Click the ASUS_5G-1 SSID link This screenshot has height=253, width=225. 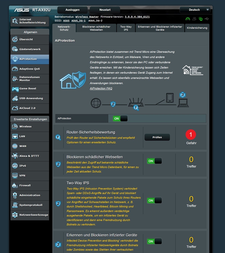tap(78, 21)
